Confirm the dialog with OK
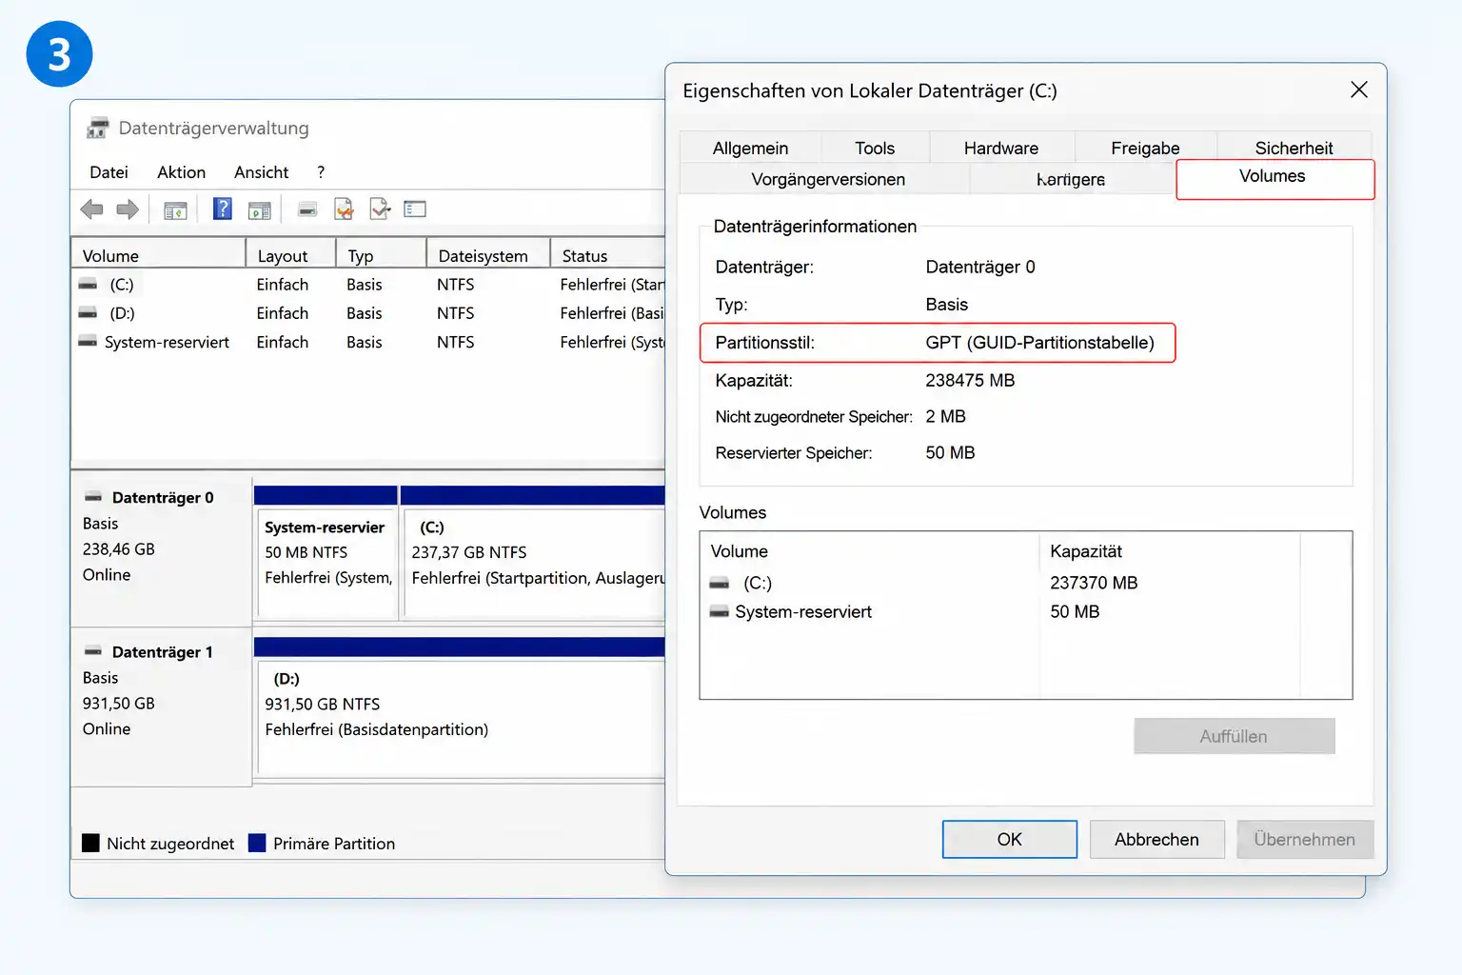This screenshot has height=975, width=1462. tap(1009, 839)
